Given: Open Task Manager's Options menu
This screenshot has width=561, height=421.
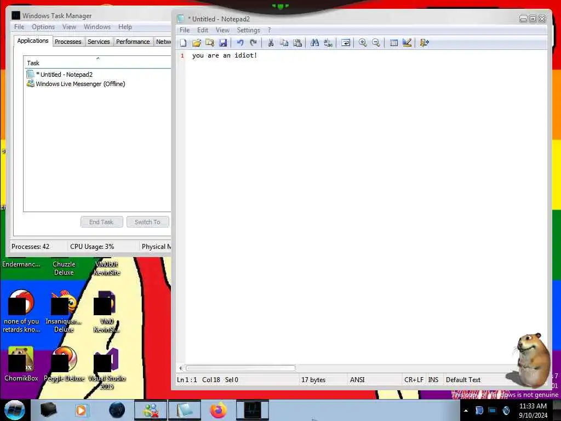Looking at the screenshot, I should click(x=43, y=27).
